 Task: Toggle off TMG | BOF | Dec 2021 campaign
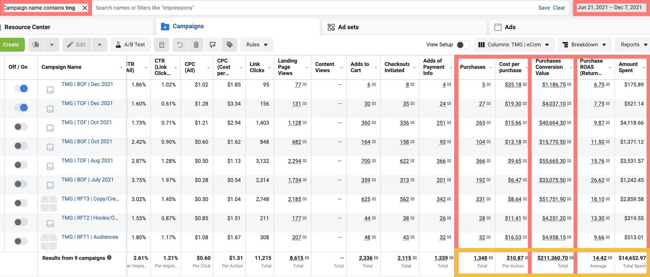(x=21, y=88)
